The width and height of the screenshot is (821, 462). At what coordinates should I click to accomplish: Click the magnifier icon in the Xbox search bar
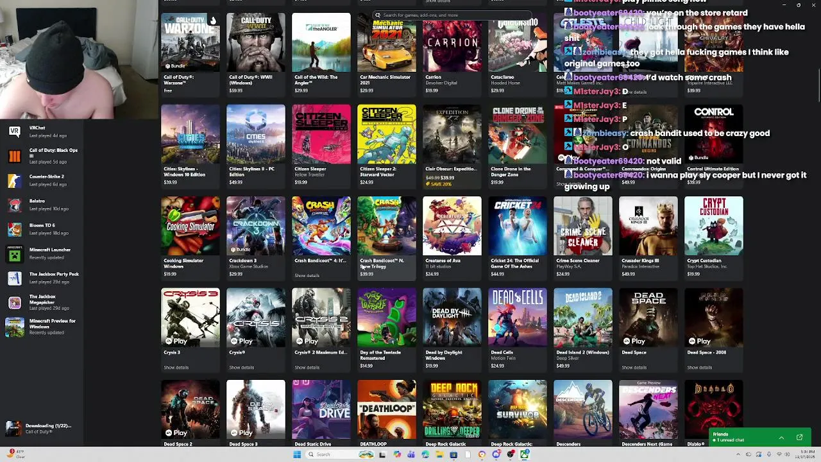click(x=378, y=15)
